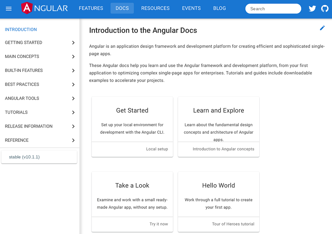
Task: Click the text 'Set up your local environment for'
Action: point(132,125)
